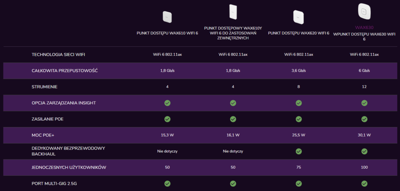
Task: Click the WAX610Y outdoor access point image
Action: pyautogui.click(x=233, y=12)
